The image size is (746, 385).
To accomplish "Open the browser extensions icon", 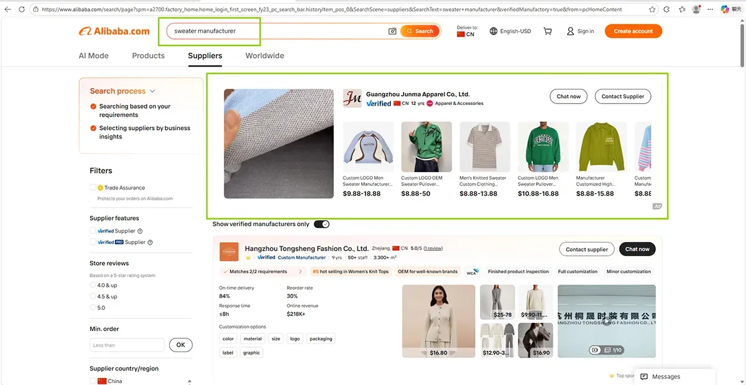I will 667,10.
